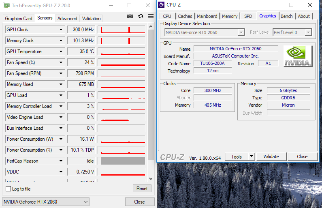322x208 pixels.
Task: Switch to the About tab in CPU-Z
Action: point(304,16)
